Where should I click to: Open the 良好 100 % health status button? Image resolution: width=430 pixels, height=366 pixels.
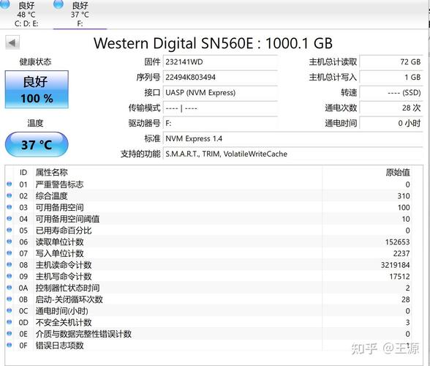point(37,89)
